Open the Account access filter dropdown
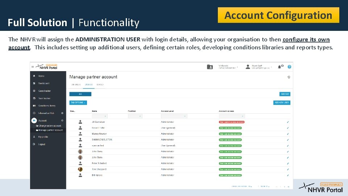This screenshot has height=196, width=348. (x=232, y=116)
